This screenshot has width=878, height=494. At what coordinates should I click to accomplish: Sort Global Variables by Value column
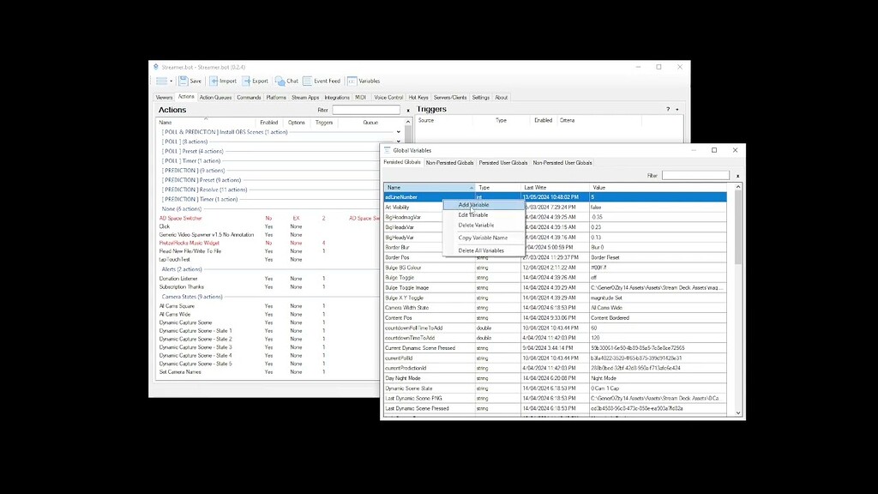pyautogui.click(x=658, y=188)
